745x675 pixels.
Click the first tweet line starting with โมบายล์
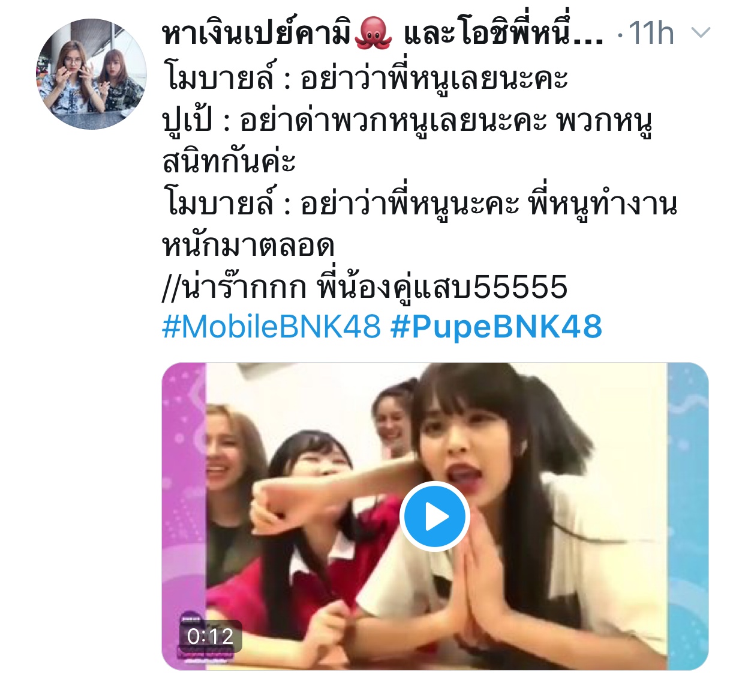point(365,79)
